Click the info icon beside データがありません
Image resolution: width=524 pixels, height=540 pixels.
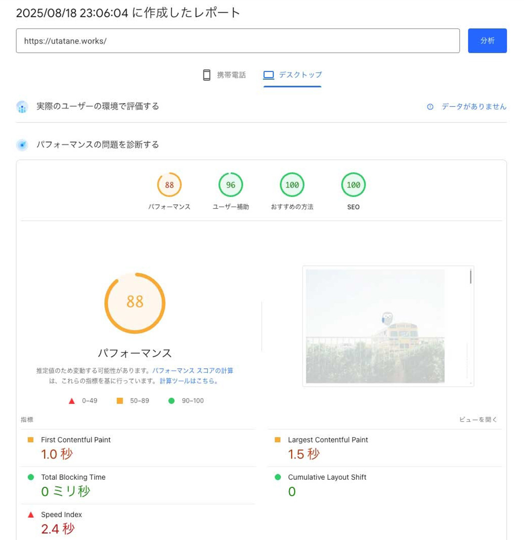coord(430,107)
